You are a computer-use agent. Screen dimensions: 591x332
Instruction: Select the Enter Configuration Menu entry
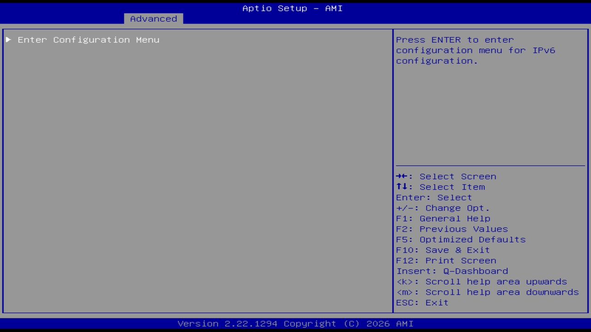pos(88,40)
